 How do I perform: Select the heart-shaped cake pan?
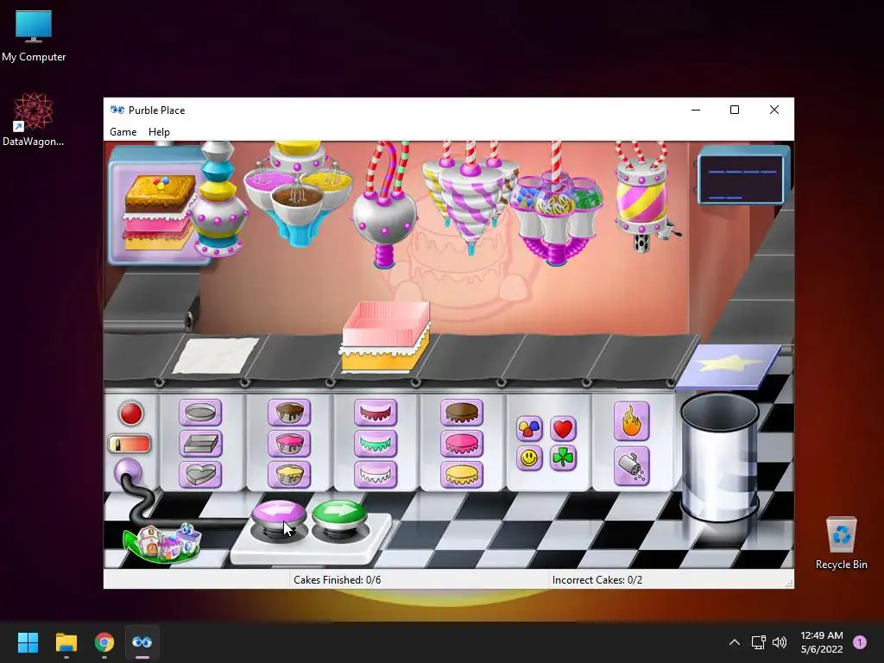200,474
